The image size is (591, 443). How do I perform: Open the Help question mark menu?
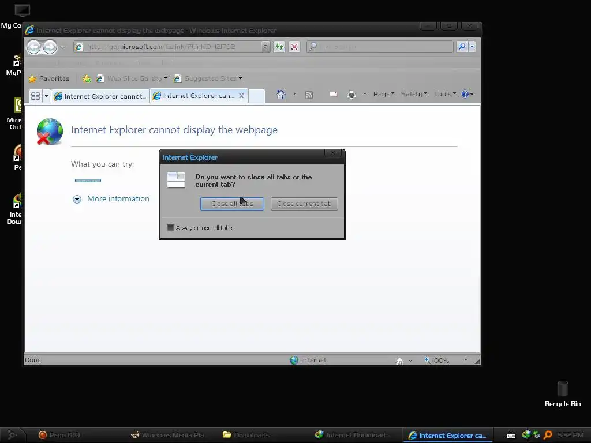pyautogui.click(x=467, y=94)
